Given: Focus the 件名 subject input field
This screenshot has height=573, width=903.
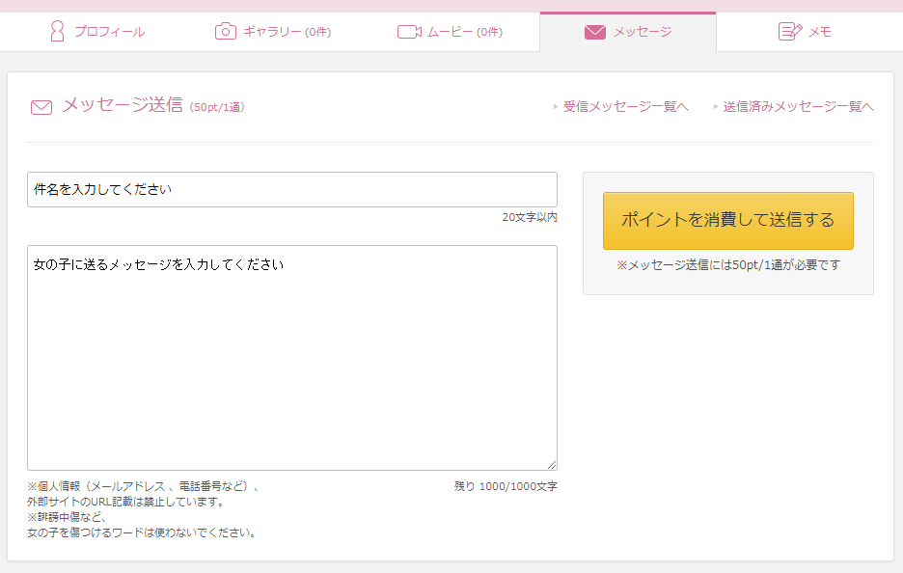Looking at the screenshot, I should coord(291,190).
